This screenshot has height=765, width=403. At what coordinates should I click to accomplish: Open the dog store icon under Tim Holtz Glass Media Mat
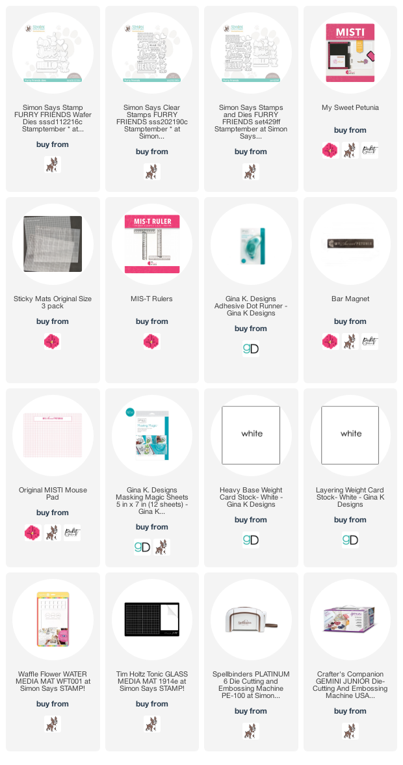[x=152, y=724]
